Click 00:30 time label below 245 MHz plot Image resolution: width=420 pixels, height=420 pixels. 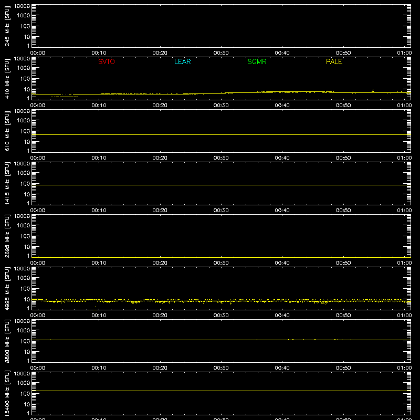pyautogui.click(x=221, y=53)
